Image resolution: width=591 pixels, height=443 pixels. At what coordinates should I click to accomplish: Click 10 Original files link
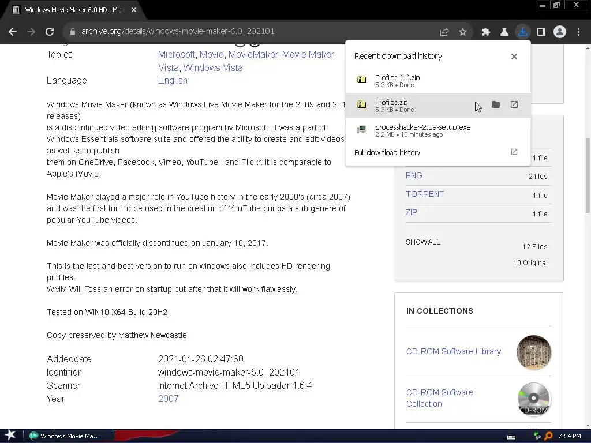coord(530,263)
